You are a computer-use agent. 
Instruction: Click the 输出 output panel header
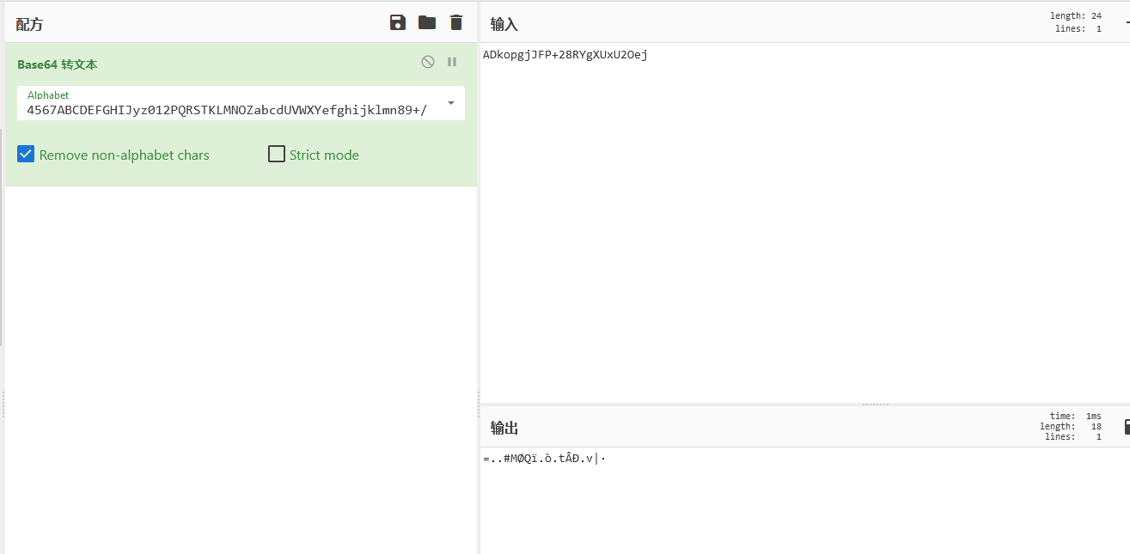pos(504,428)
